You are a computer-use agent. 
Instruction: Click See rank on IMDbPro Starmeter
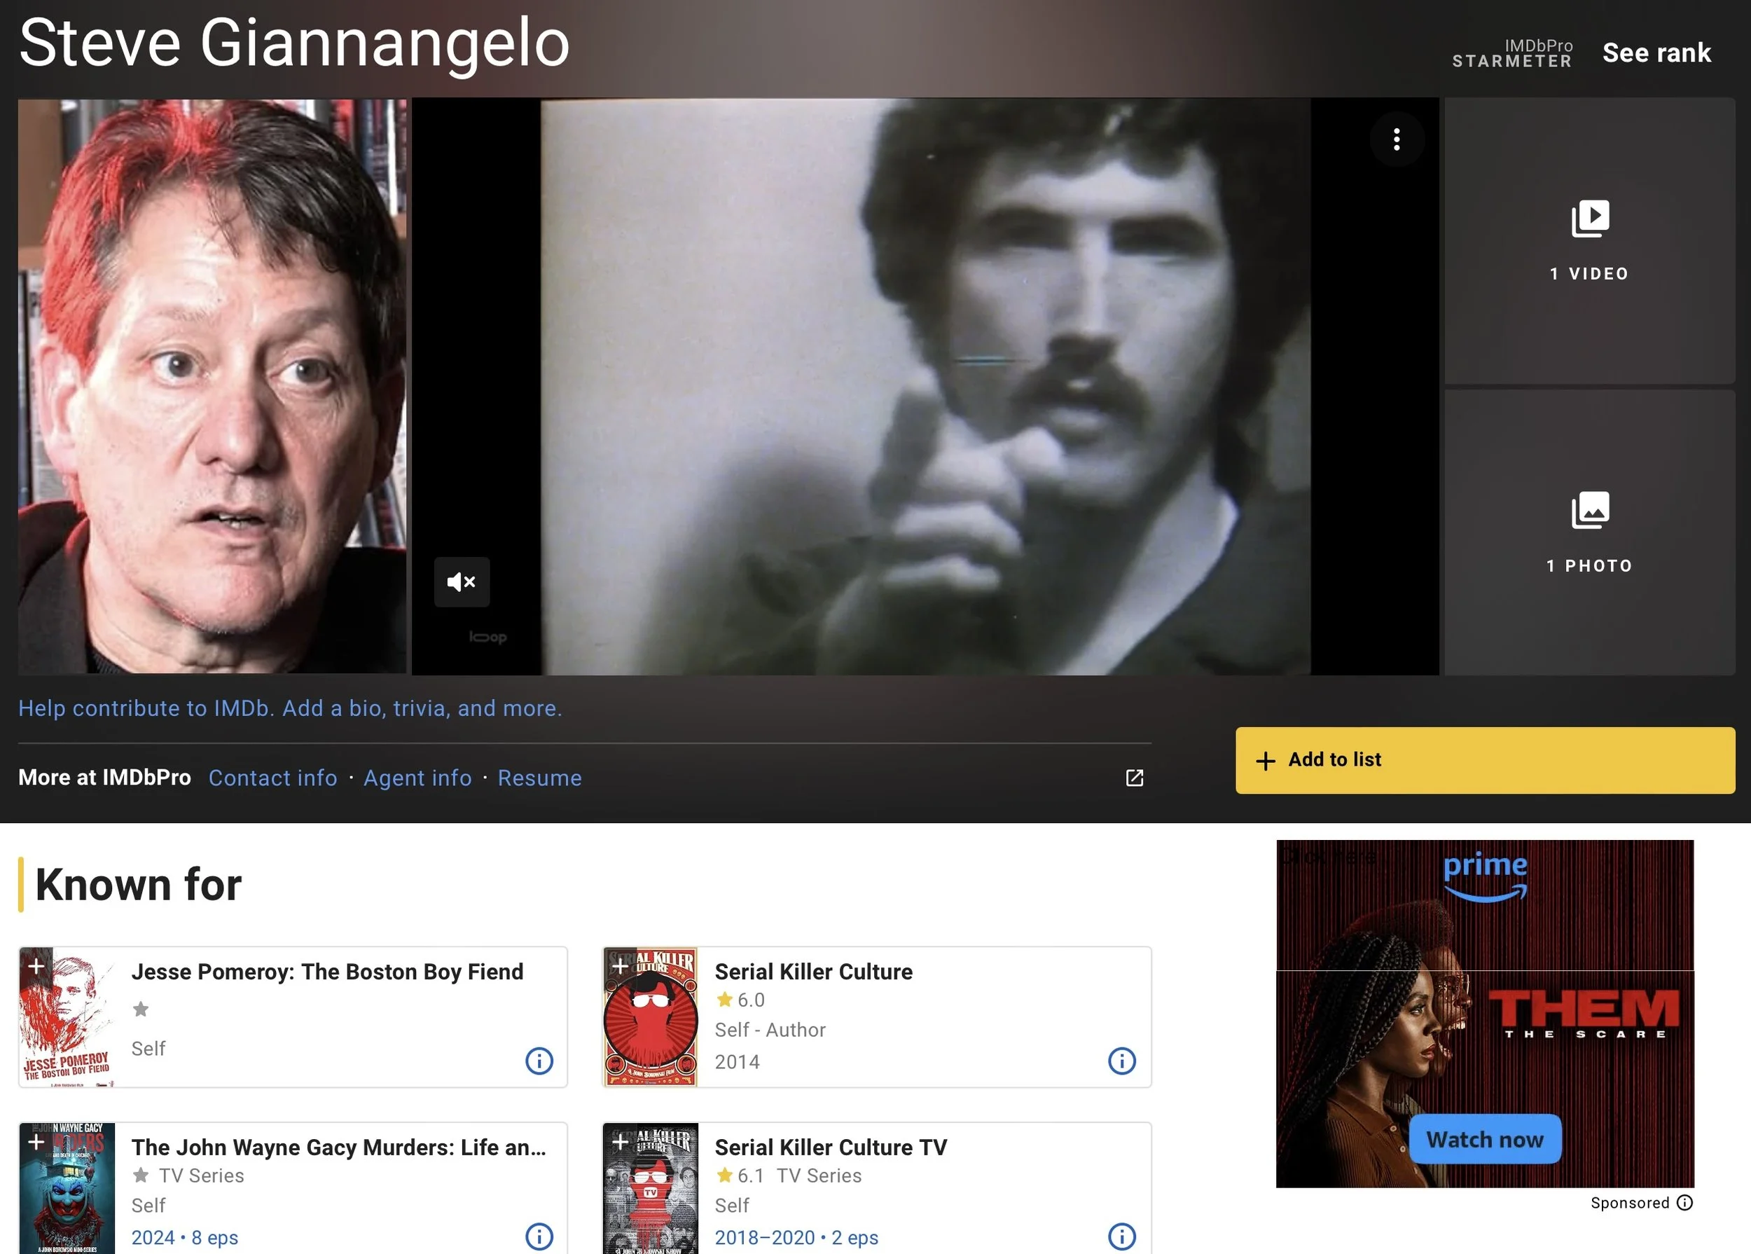click(1656, 53)
